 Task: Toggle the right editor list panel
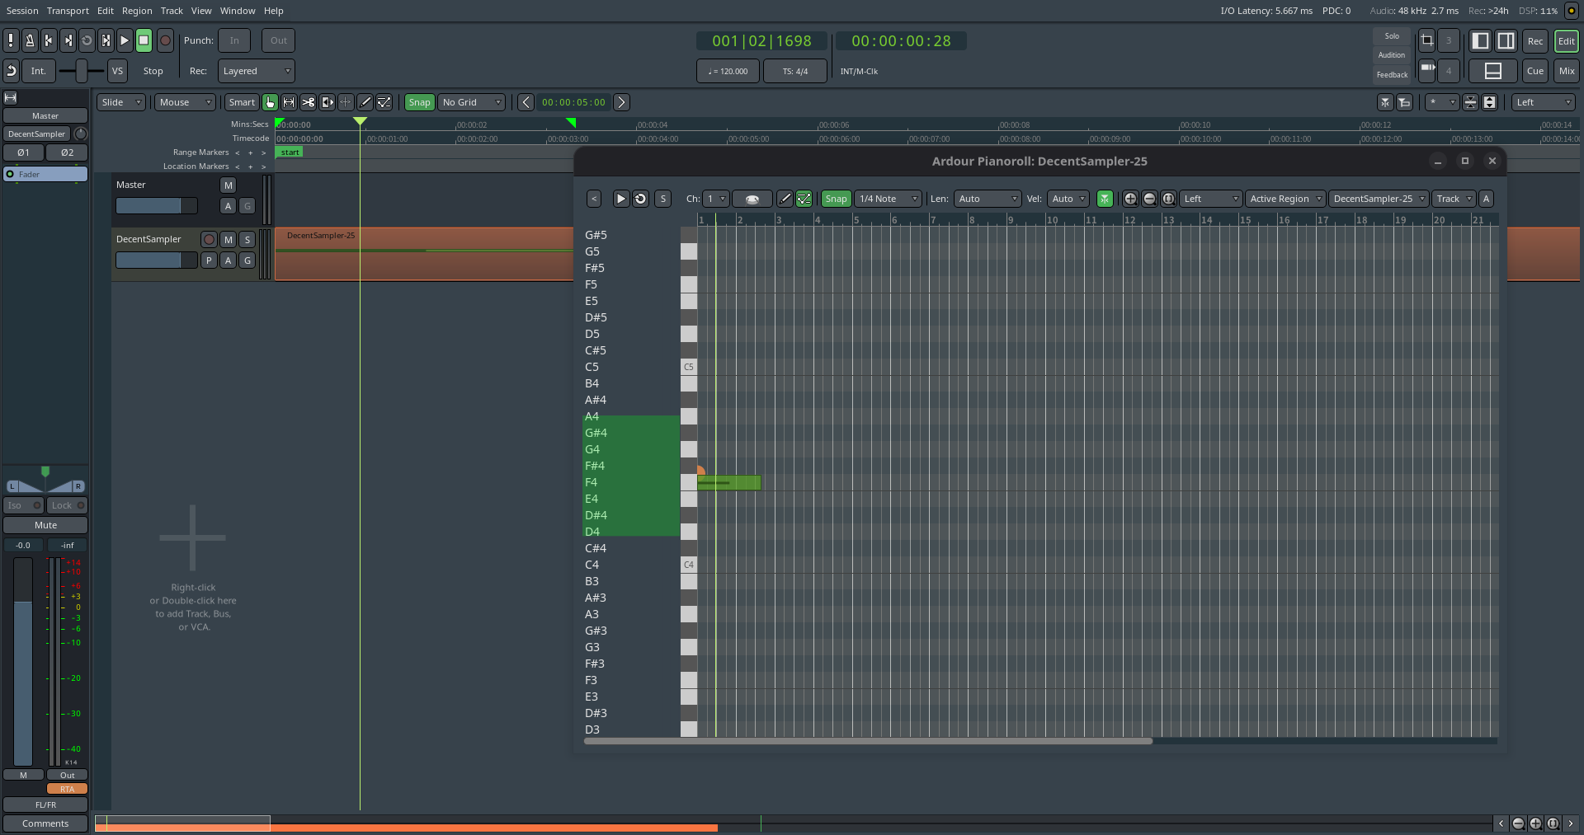[x=1506, y=40]
